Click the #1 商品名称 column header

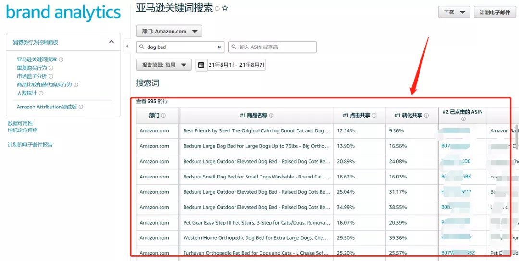pos(257,115)
